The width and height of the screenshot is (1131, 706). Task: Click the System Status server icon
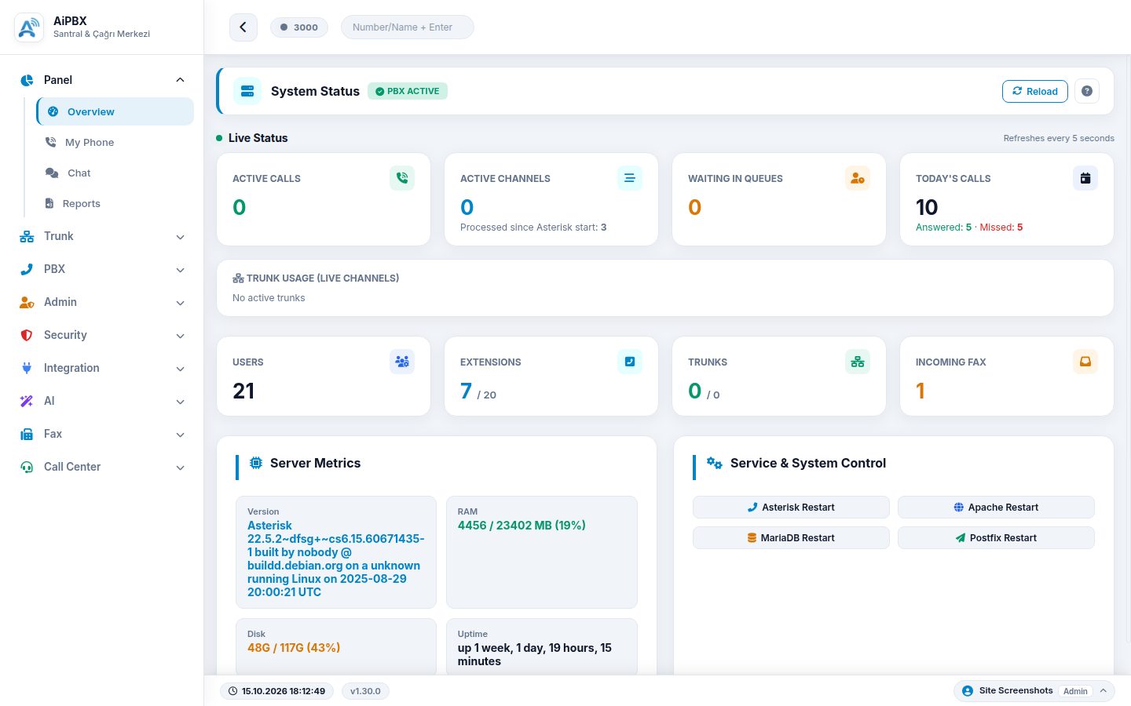point(247,91)
